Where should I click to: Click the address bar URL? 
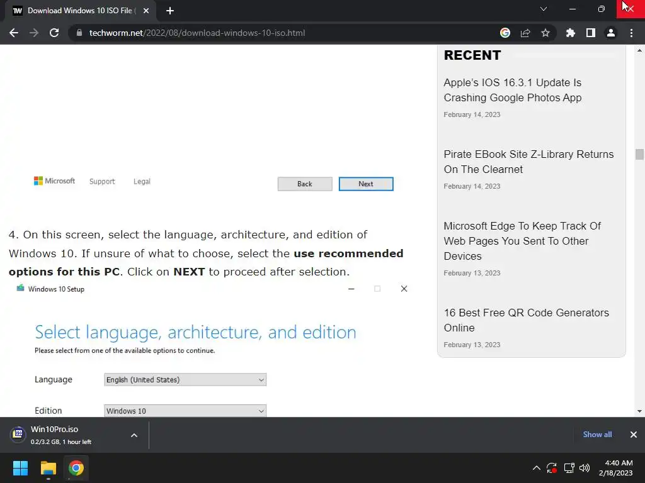pyautogui.click(x=197, y=33)
